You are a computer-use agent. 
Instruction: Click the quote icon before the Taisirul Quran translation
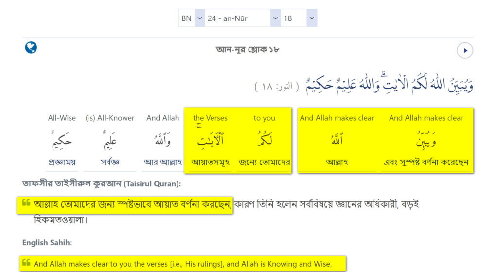click(26, 204)
